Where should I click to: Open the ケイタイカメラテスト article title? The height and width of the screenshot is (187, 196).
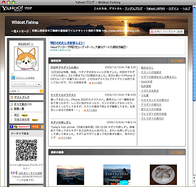click(63, 95)
